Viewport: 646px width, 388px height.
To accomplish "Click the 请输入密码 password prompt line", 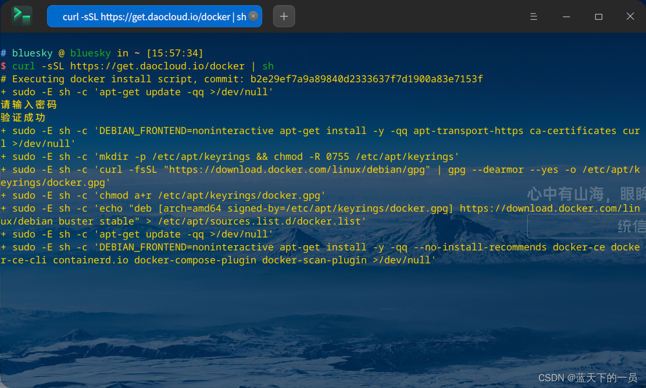I will [x=28, y=105].
